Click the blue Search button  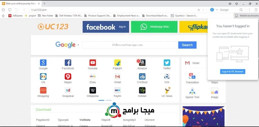[187, 45]
